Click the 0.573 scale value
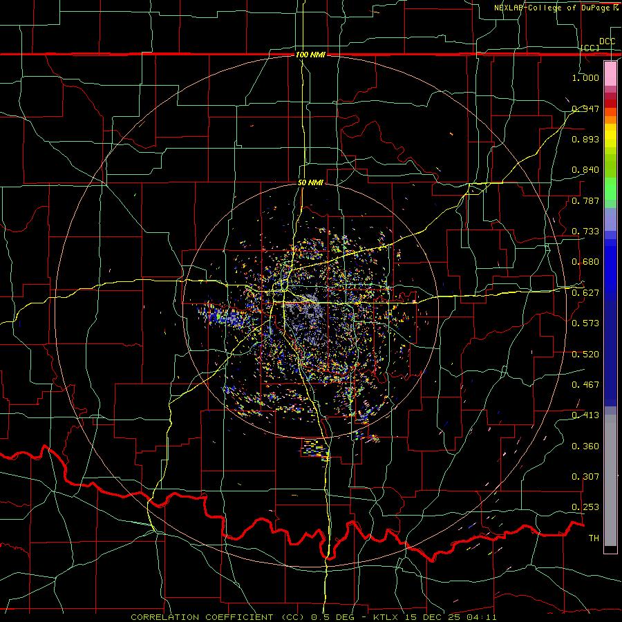 [x=585, y=323]
